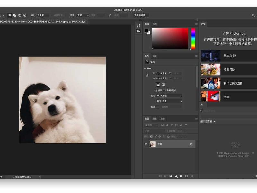Toggle the shape layer filter icon
The width and height of the screenshot is (257, 193).
coord(176,125)
